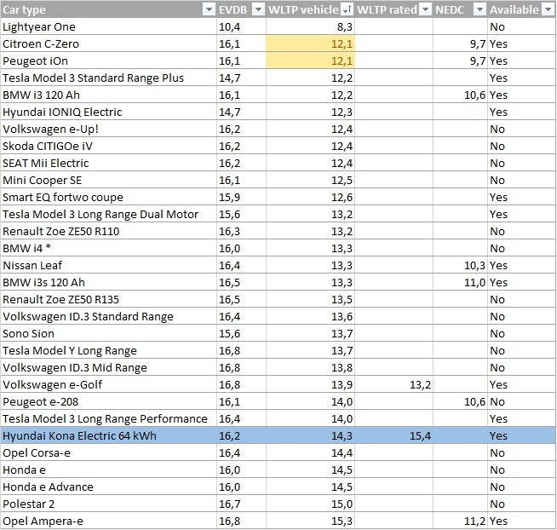
Task: Select the Sono Sion cell
Action: (x=109, y=333)
